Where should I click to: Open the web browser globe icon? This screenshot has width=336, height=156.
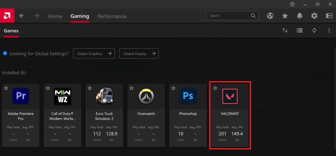(270, 16)
